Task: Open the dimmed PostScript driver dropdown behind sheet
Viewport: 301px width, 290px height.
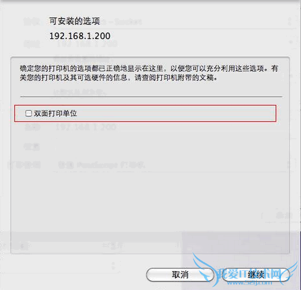Action: (x=102, y=165)
